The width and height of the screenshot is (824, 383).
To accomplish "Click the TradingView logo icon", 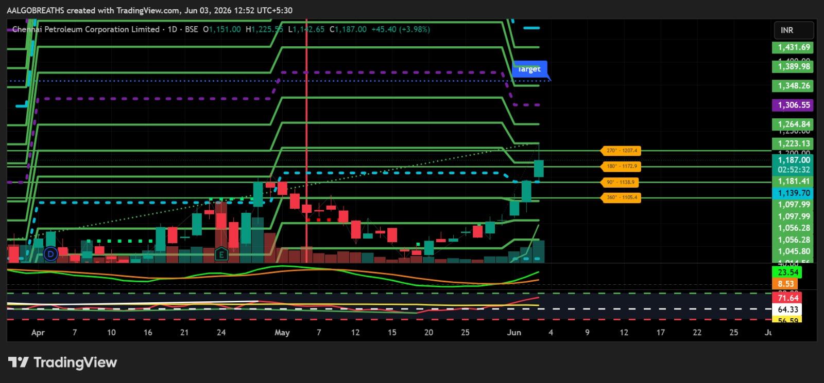I will pyautogui.click(x=18, y=362).
